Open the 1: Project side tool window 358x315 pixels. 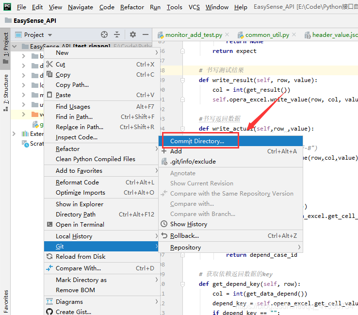click(x=5, y=48)
